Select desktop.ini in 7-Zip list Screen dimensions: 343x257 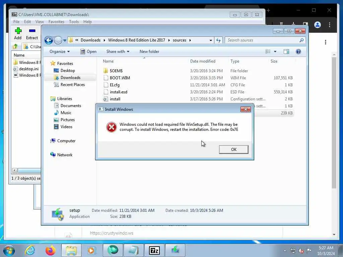click(x=29, y=69)
